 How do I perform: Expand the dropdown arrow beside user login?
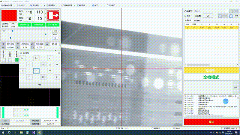(x=44, y=5)
